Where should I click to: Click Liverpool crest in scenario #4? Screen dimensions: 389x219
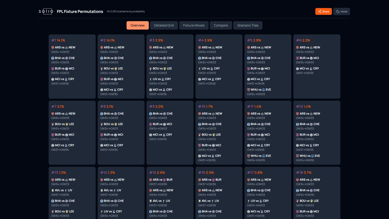200,68
